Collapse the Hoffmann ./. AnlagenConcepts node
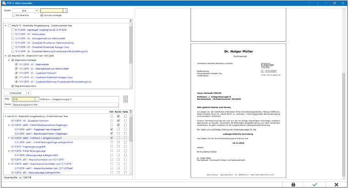The height and width of the screenshot is (188, 349). coord(9,138)
